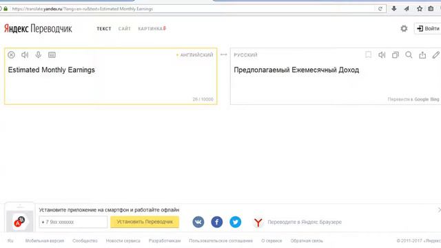Image resolution: width=441 pixels, height=248 pixels.
Task: Search the translation with magnifier icon
Action: click(x=409, y=55)
